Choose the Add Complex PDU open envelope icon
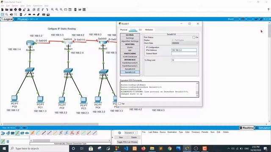The width and height of the screenshot is (271, 152). pos(48,14)
